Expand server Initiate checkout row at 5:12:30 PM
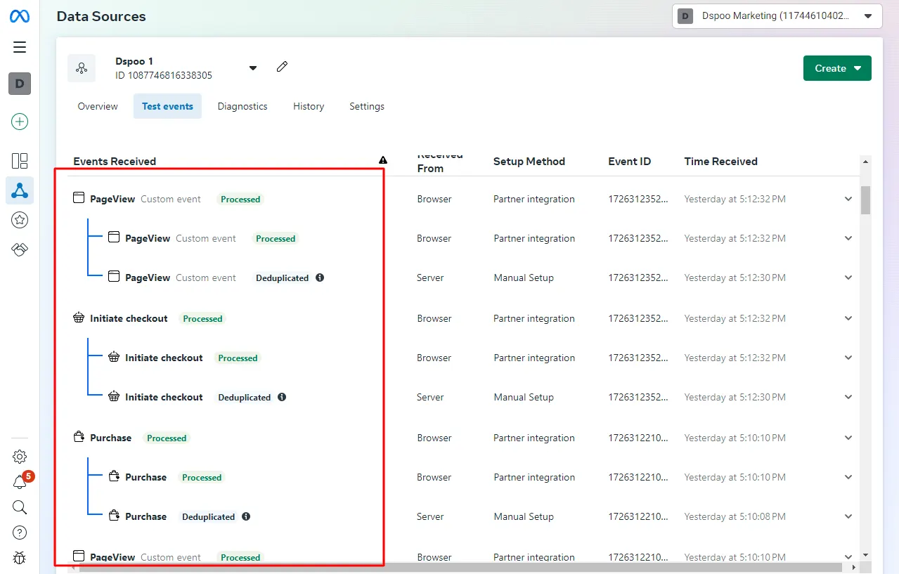Viewport: 899px width, 574px height. 848,397
